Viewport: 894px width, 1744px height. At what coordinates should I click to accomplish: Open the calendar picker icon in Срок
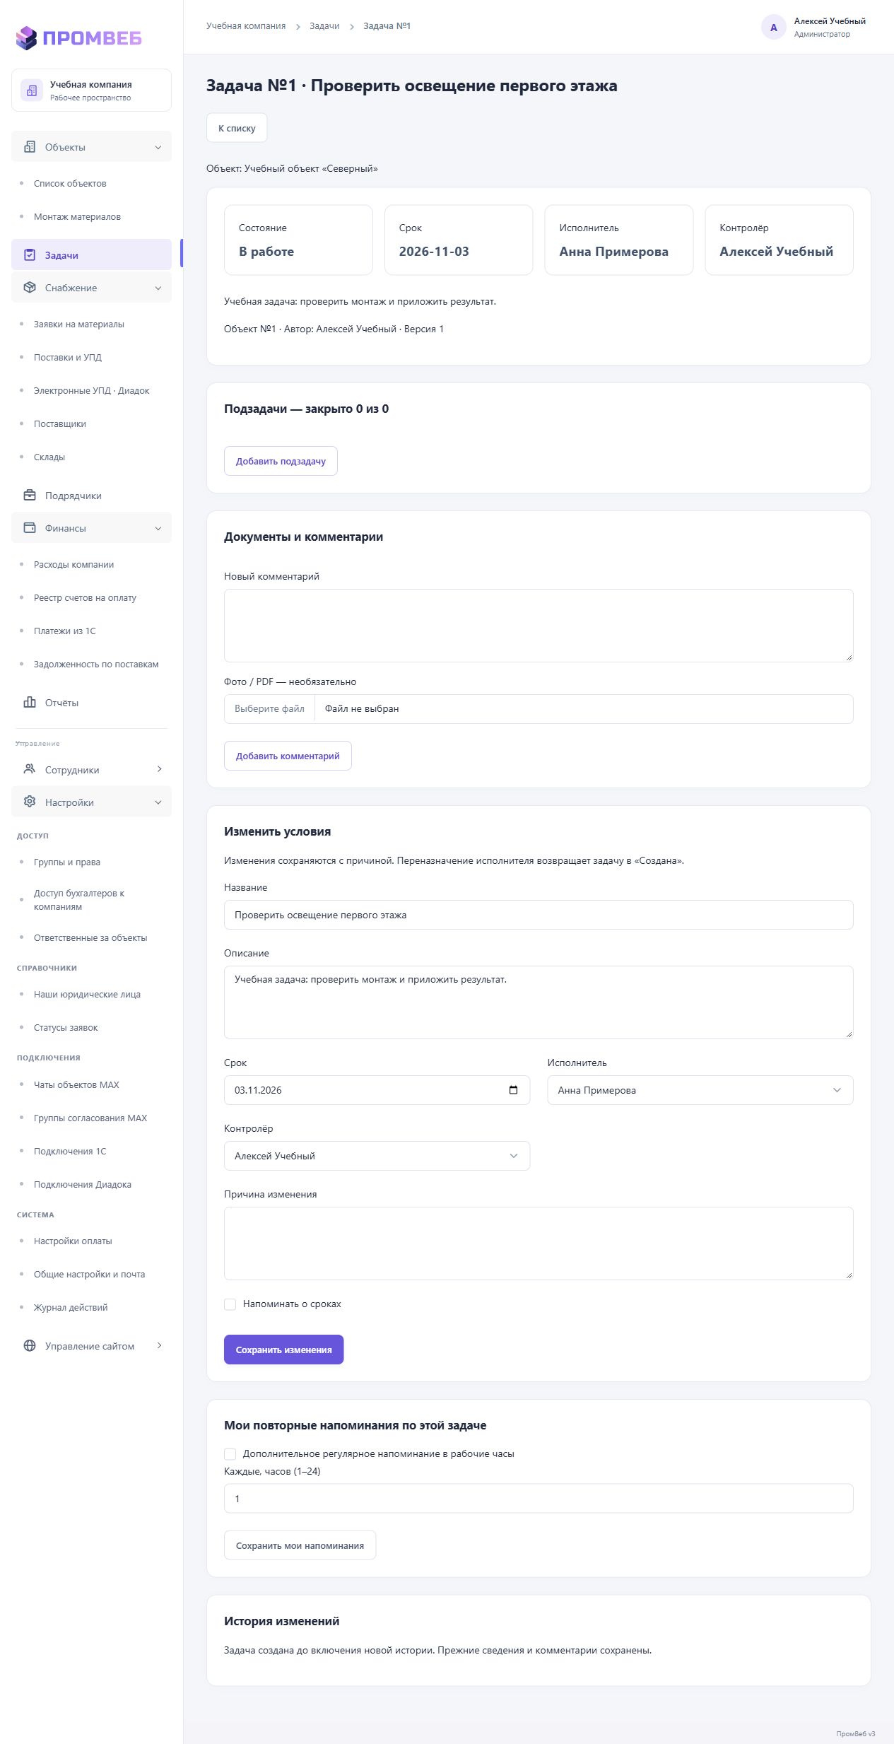514,1090
